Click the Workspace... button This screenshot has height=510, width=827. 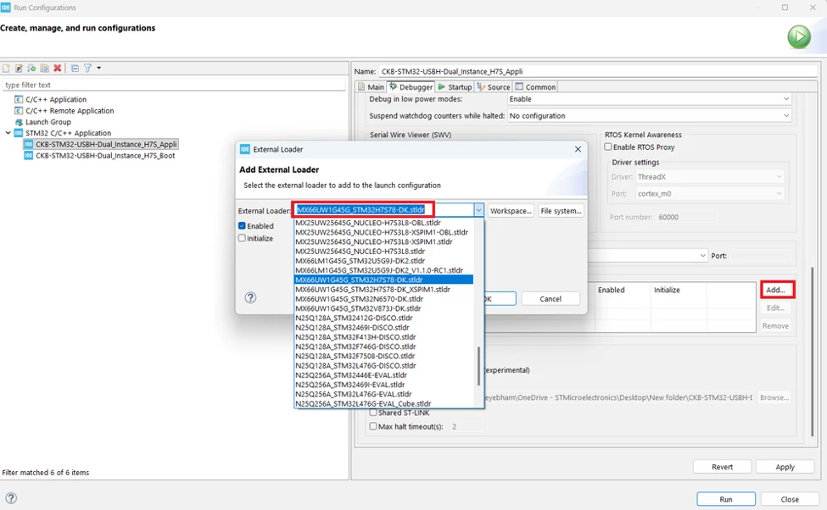[511, 211]
